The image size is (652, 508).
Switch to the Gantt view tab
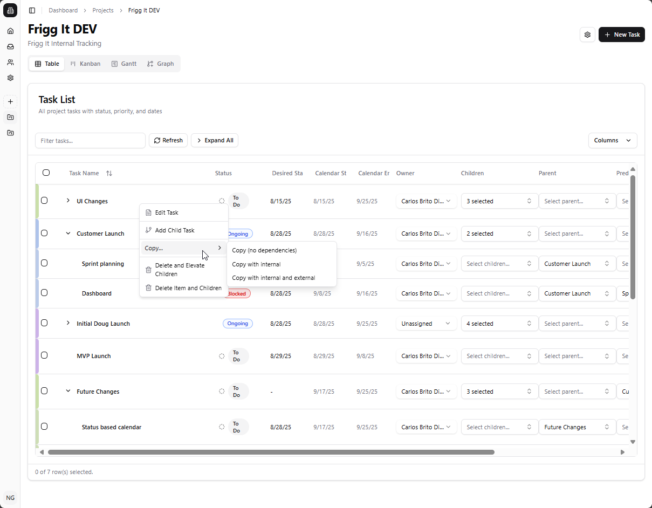tap(123, 64)
